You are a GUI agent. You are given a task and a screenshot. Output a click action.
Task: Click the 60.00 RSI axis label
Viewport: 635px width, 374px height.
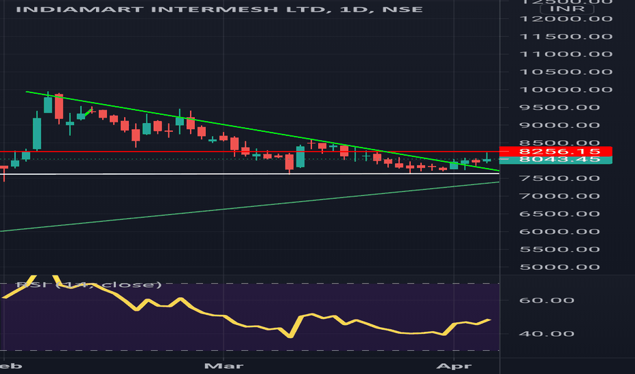[x=546, y=300]
